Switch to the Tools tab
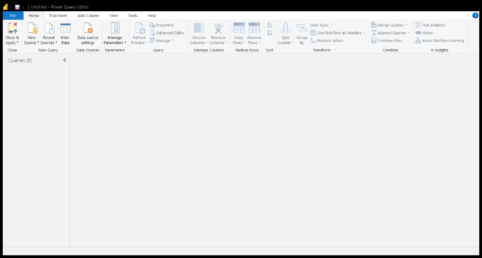The width and height of the screenshot is (482, 258). [133, 15]
